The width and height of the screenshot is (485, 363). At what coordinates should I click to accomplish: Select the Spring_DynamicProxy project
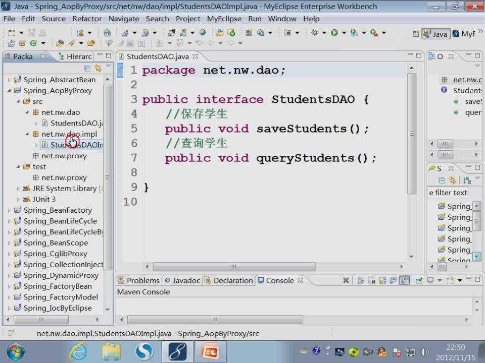[56, 275]
